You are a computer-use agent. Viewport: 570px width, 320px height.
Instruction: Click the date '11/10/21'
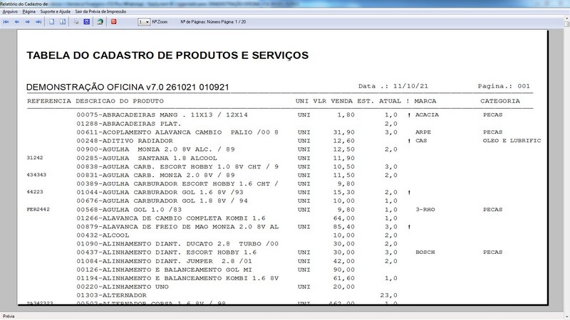tap(410, 86)
